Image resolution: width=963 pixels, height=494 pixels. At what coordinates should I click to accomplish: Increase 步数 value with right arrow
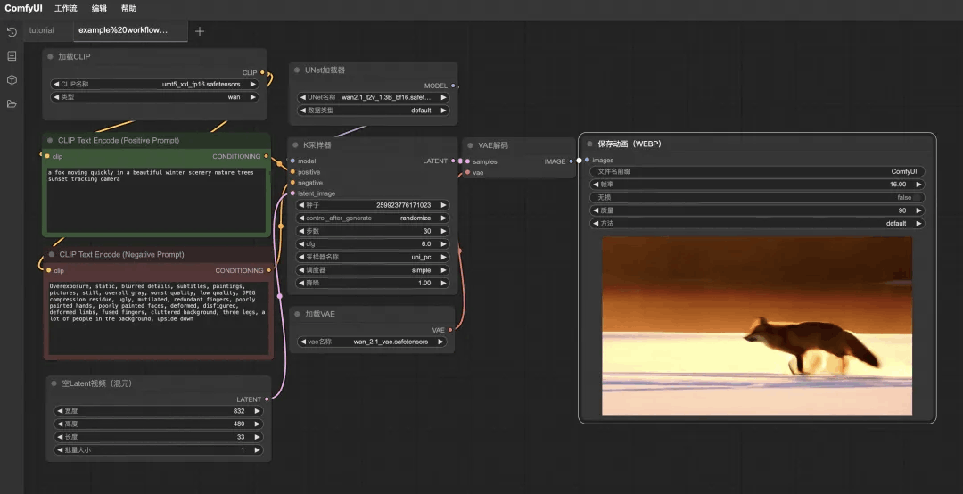point(443,231)
